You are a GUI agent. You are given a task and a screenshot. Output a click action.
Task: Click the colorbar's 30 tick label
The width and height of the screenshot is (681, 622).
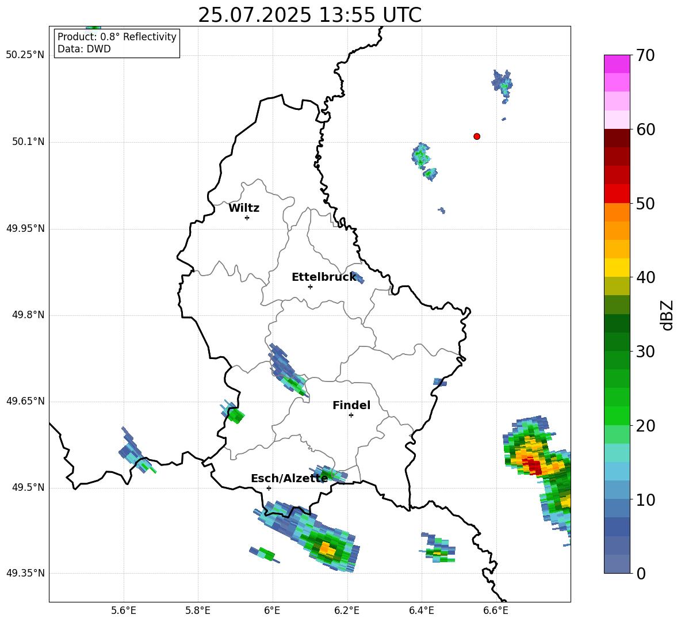point(646,352)
